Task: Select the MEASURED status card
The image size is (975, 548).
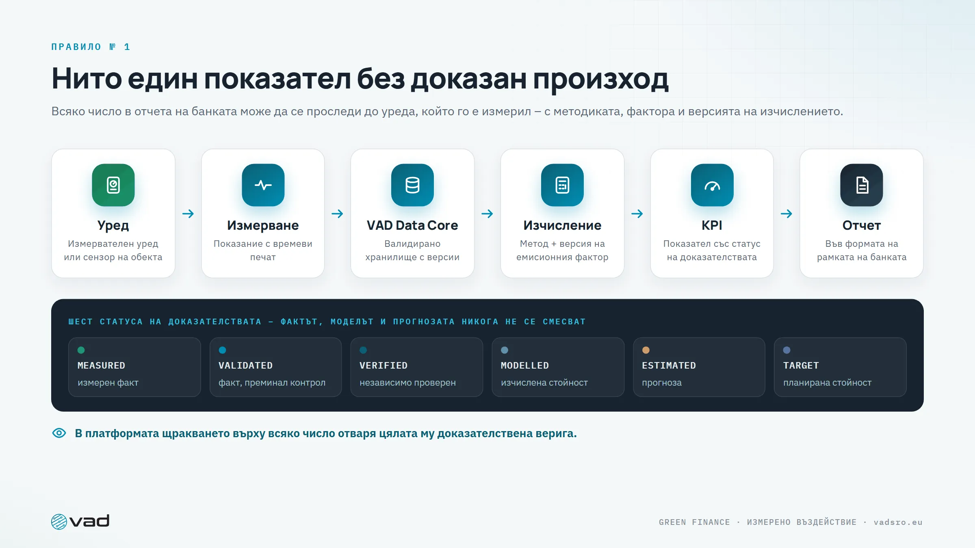Action: (134, 367)
